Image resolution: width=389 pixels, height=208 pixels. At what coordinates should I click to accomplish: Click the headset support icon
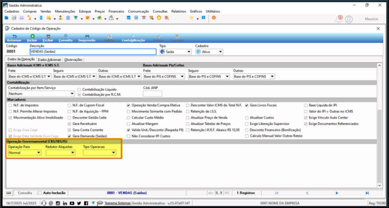click(44, 203)
